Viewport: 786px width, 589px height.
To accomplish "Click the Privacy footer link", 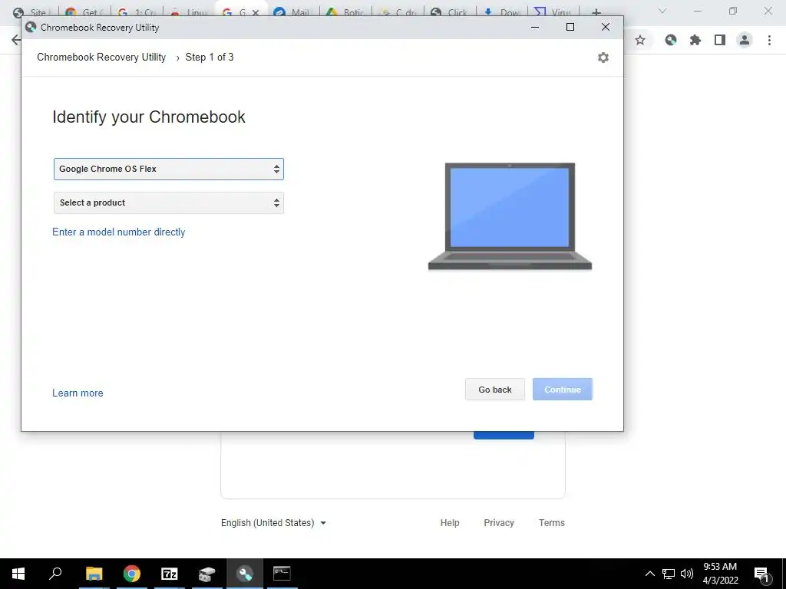I will [499, 523].
